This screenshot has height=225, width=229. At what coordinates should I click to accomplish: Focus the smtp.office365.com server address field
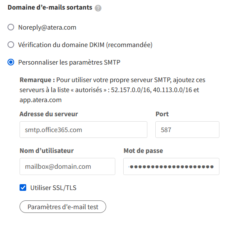[x=83, y=130]
